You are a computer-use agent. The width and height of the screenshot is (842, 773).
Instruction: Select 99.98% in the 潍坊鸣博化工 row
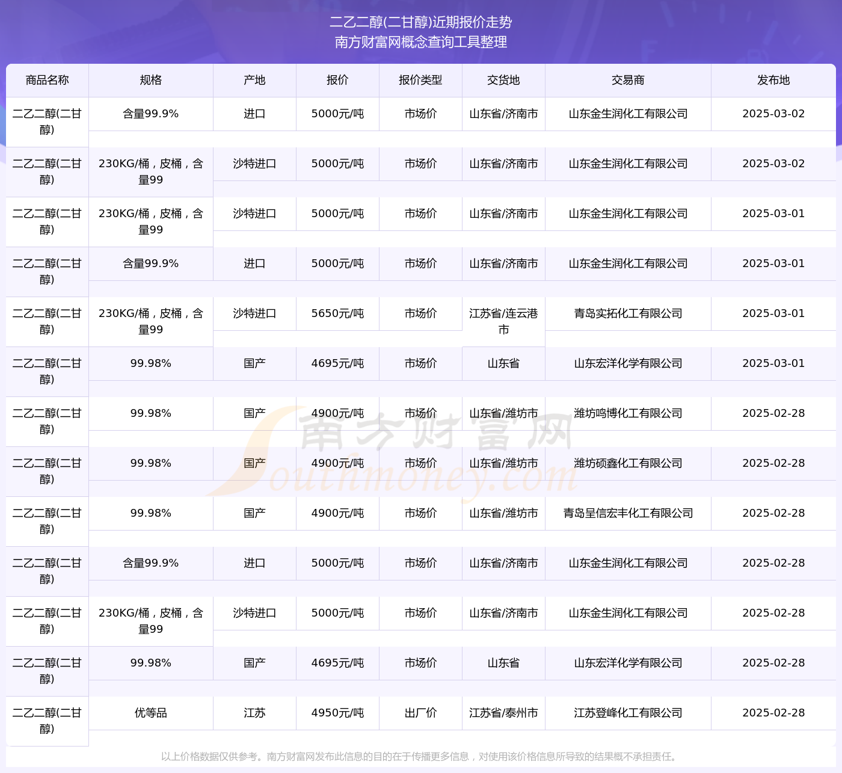(x=150, y=413)
